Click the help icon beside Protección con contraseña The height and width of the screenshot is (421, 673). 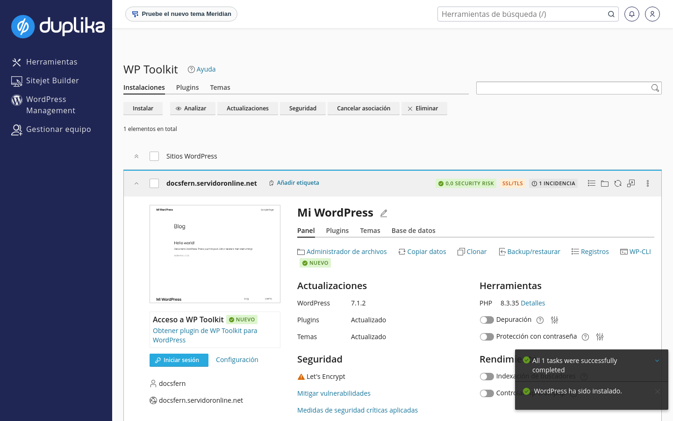click(586, 337)
